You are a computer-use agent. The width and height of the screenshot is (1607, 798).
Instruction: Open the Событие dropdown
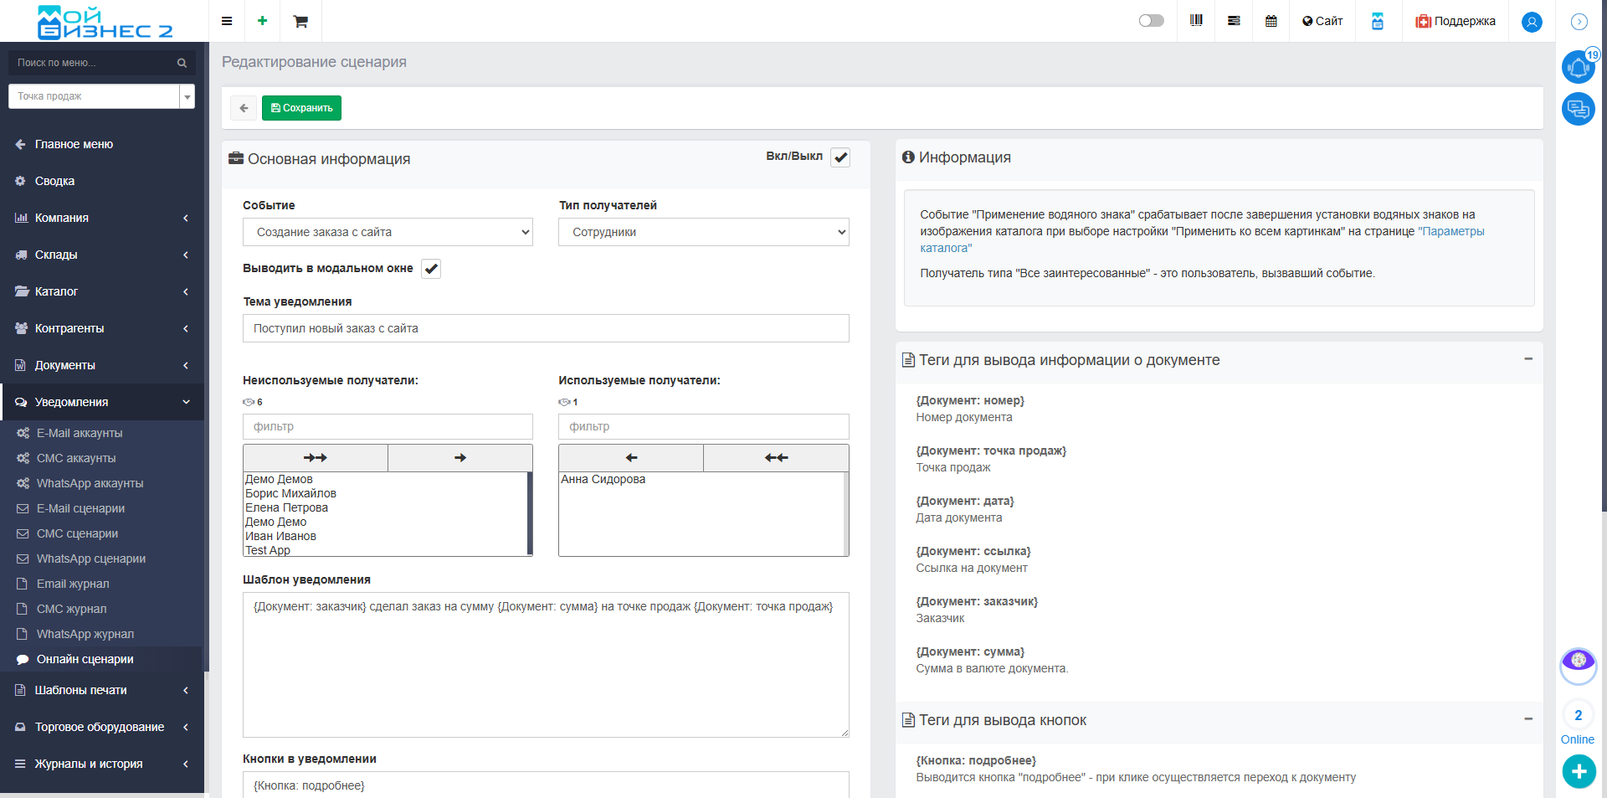click(388, 232)
